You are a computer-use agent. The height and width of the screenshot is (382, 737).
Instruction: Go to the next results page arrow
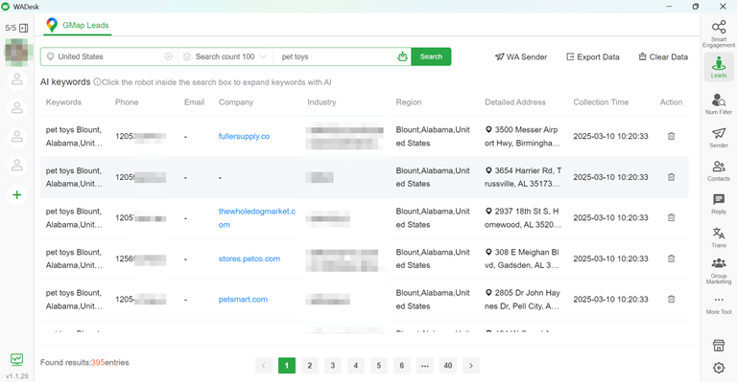tap(471, 366)
